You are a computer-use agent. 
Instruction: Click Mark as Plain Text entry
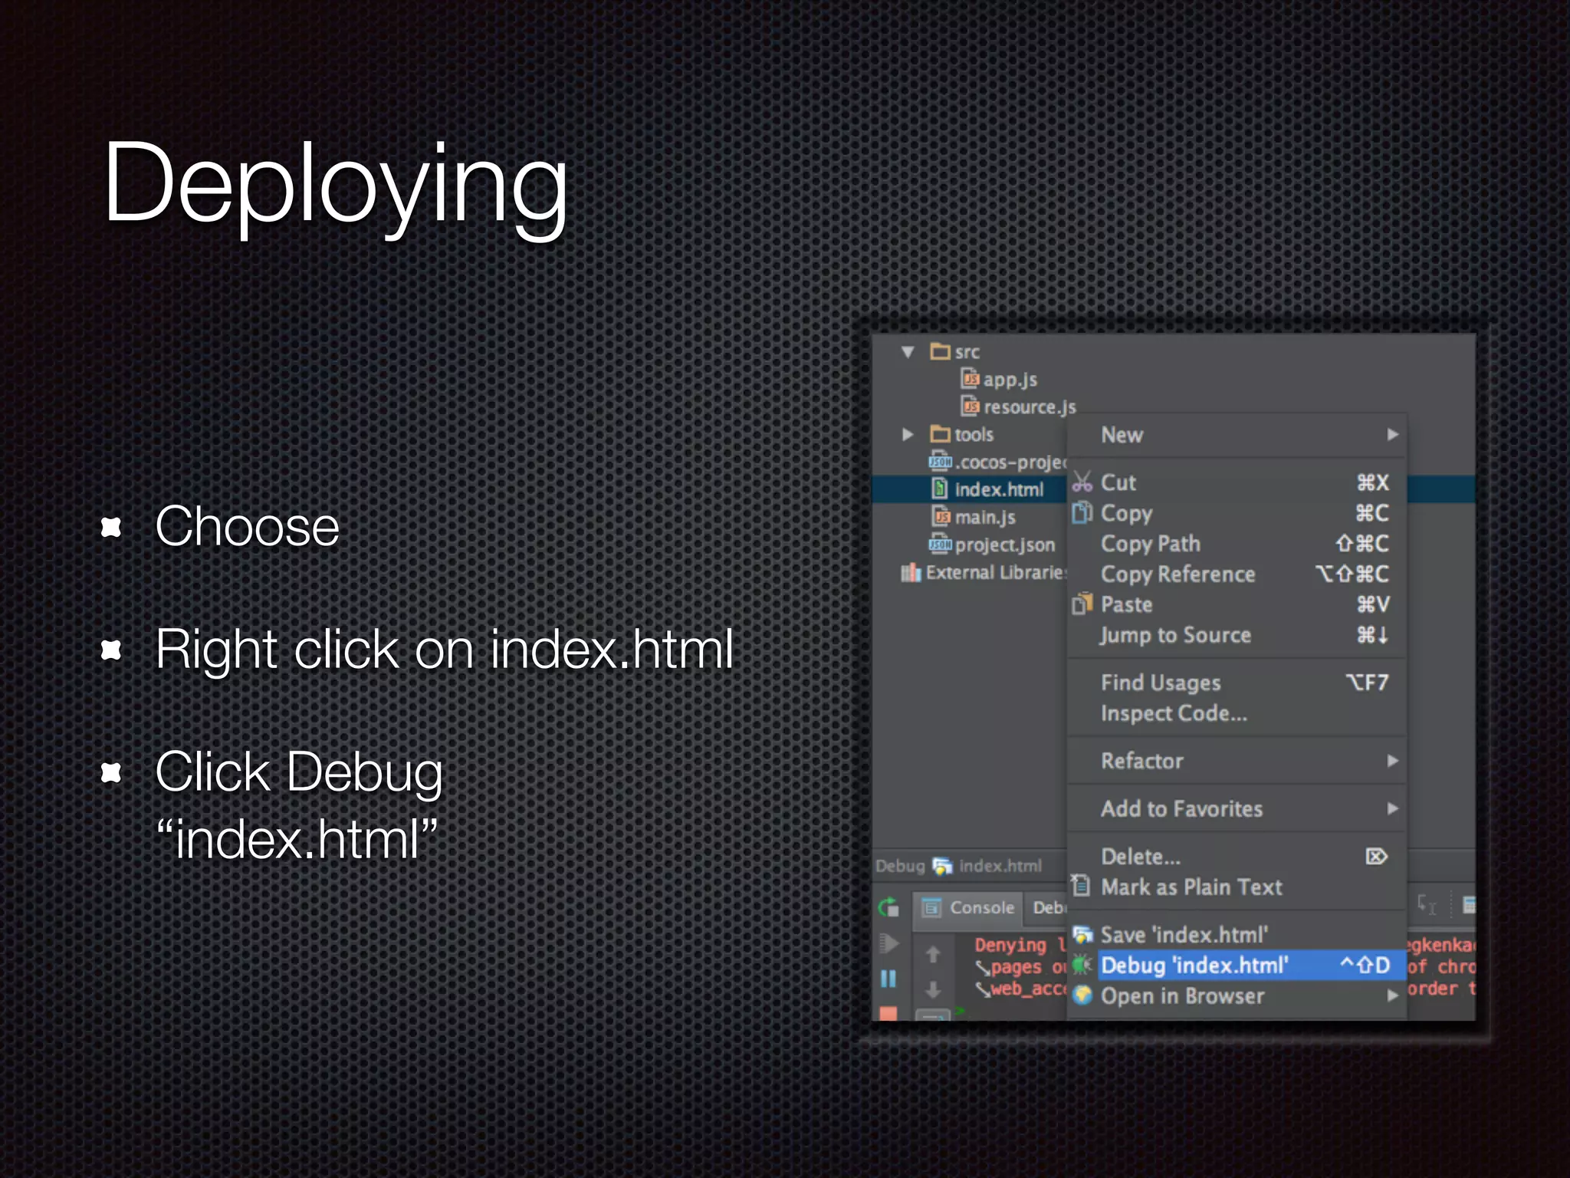coord(1191,887)
